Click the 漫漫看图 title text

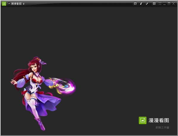(16, 4)
